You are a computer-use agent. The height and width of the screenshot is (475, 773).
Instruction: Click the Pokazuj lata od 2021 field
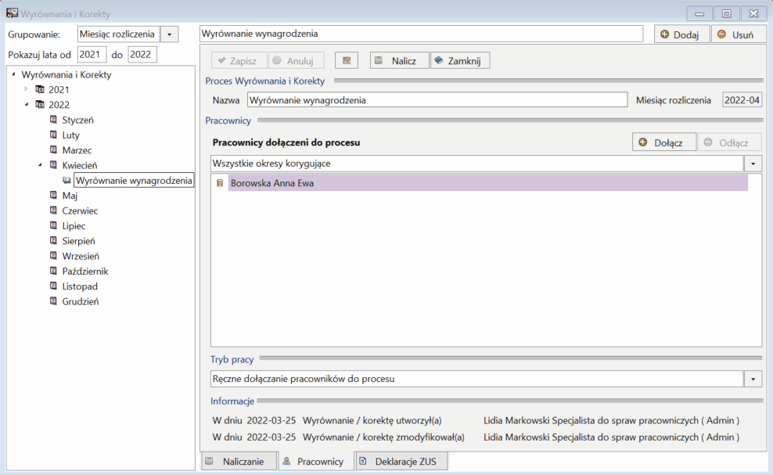92,54
